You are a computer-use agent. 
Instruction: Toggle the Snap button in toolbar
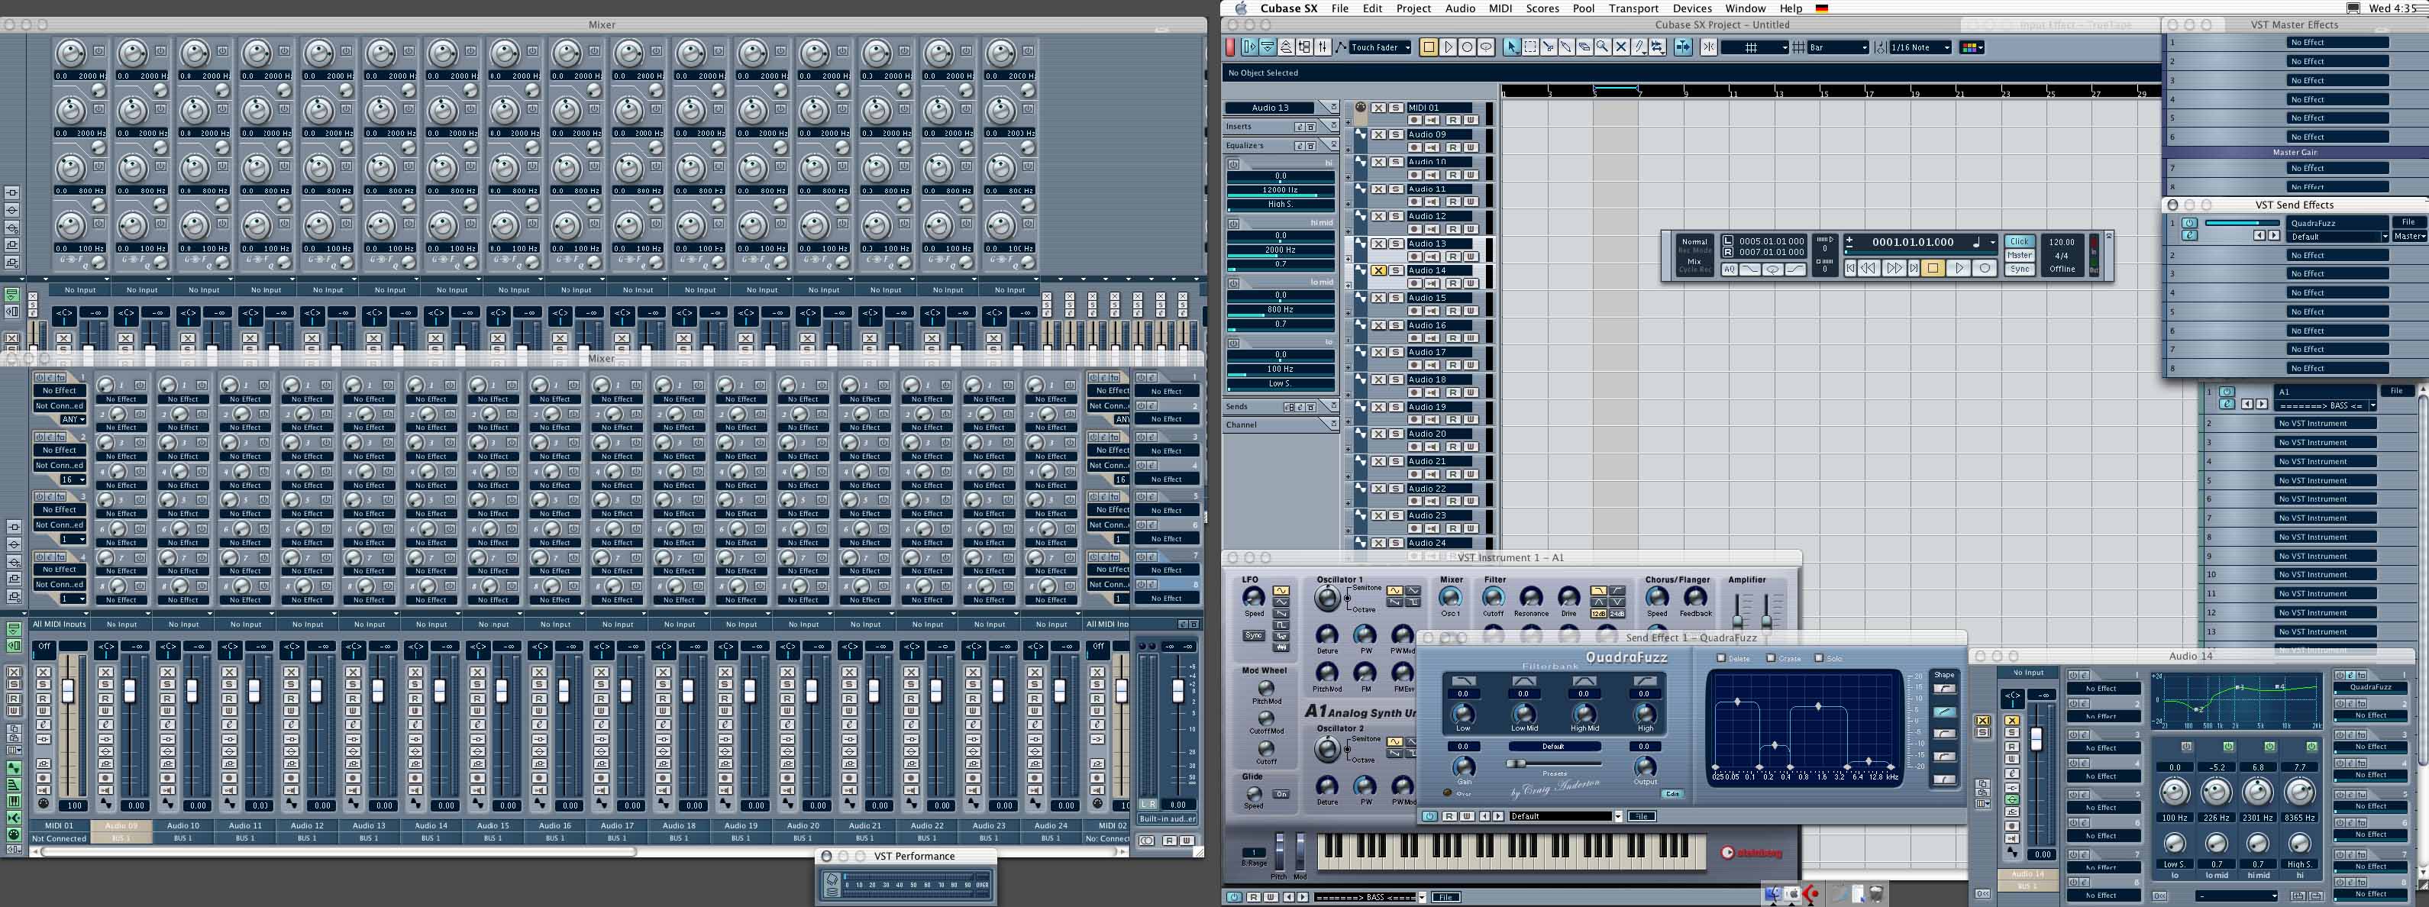(1709, 47)
